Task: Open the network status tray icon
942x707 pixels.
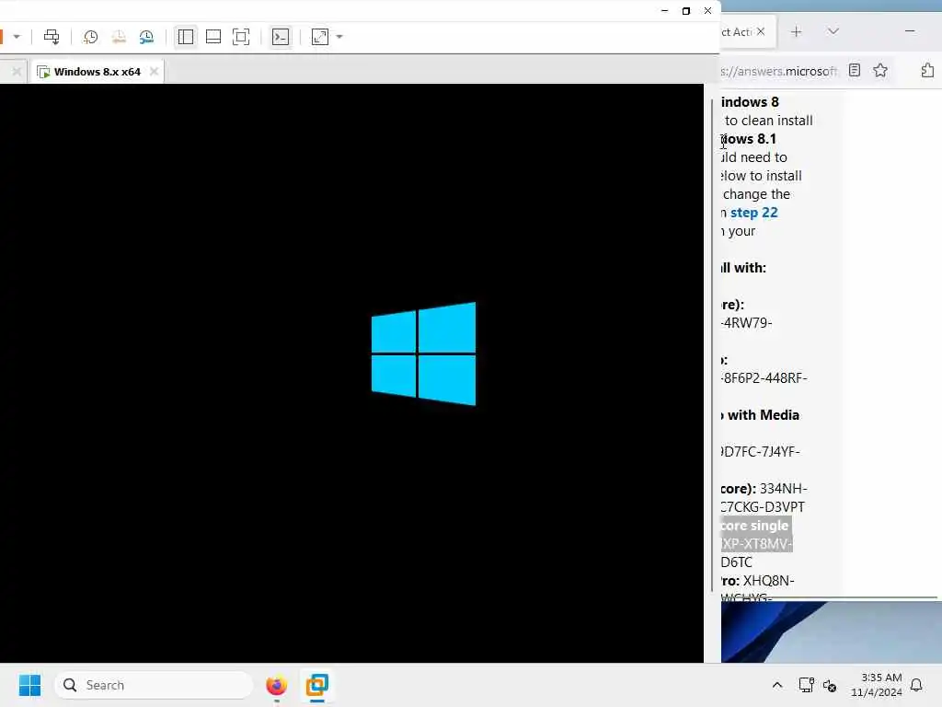Action: 806,685
